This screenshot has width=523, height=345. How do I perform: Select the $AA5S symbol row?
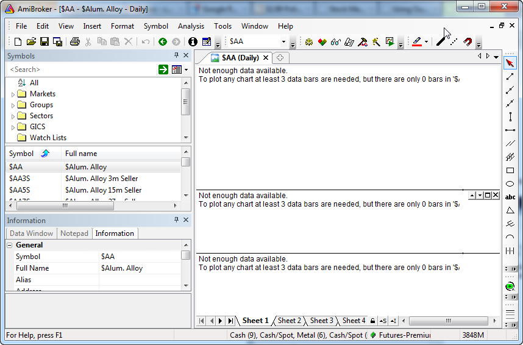93,190
